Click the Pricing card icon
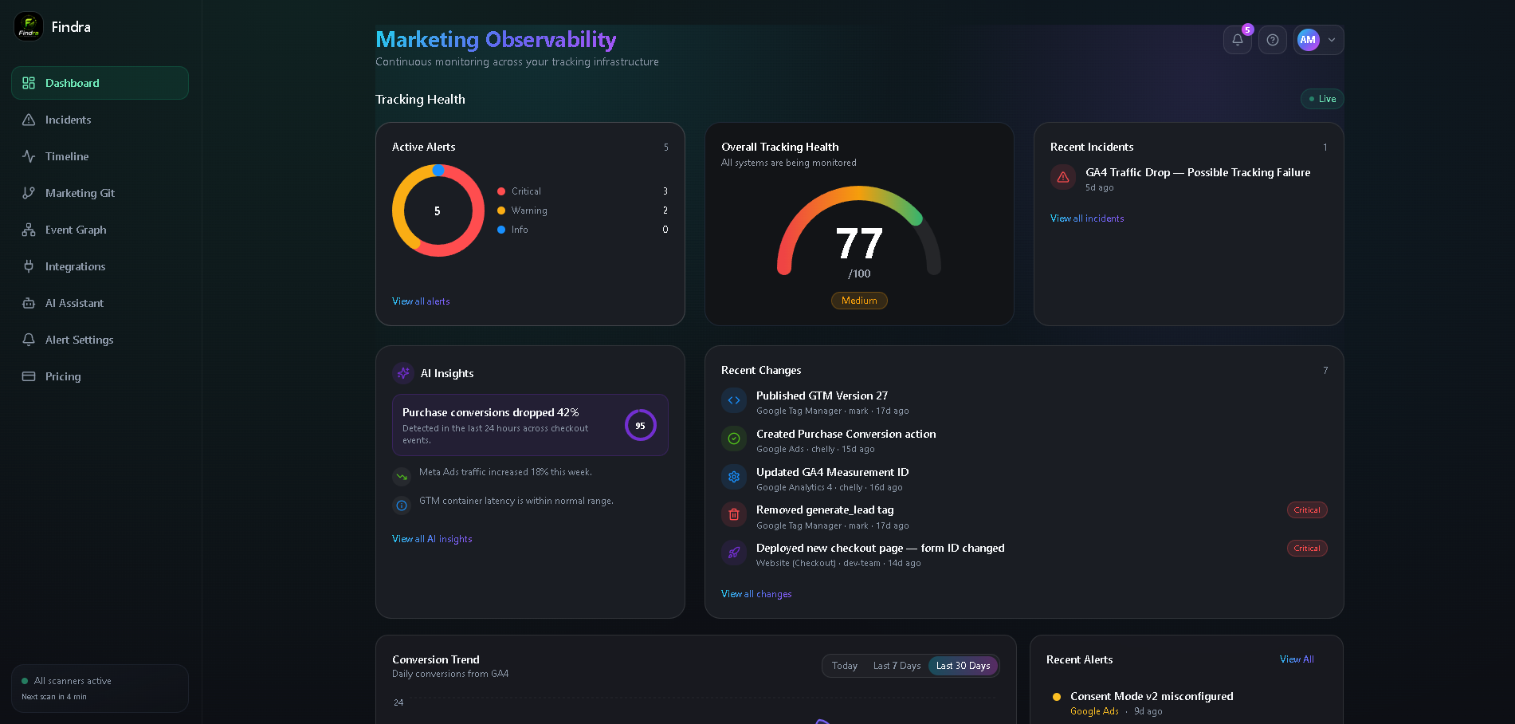The image size is (1515, 724). click(x=29, y=376)
